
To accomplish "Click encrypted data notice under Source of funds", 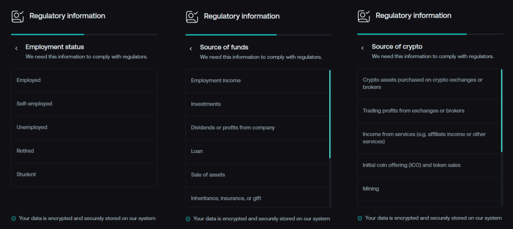I will [262, 218].
